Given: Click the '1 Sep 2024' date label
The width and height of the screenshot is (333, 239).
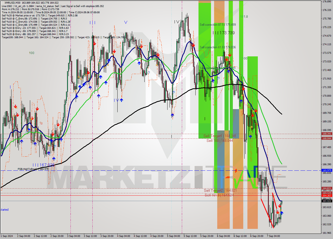Looking at the screenshot, I should pos(7,236).
